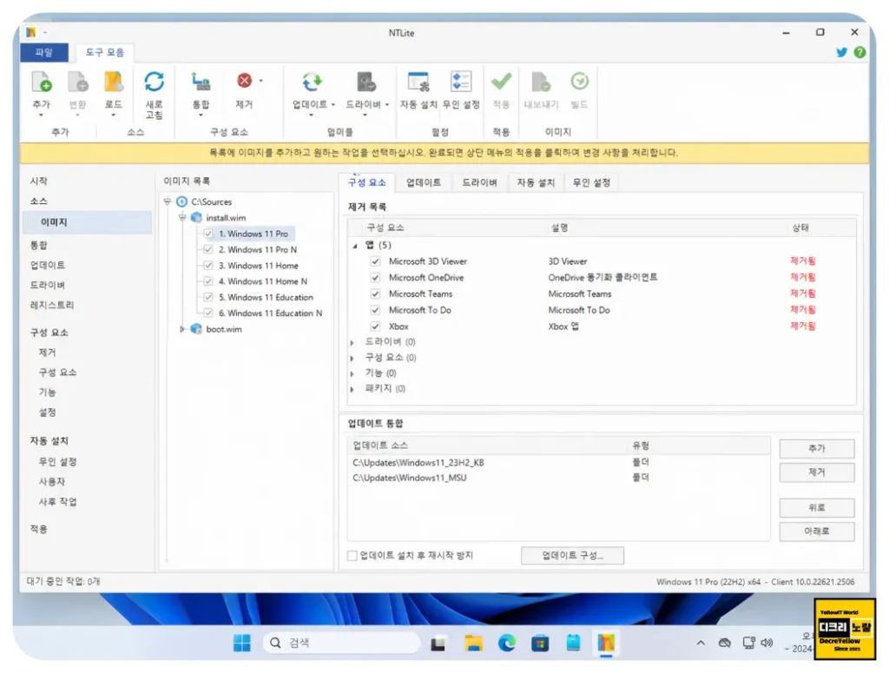The height and width of the screenshot is (673, 889).
Task: Collapse the install.wim tree node
Action: [x=182, y=218]
